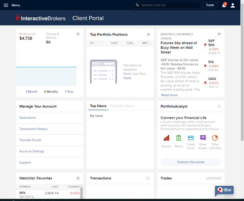
Task: Choose the Other Liabilities pie icon
Action: [x=215, y=138]
